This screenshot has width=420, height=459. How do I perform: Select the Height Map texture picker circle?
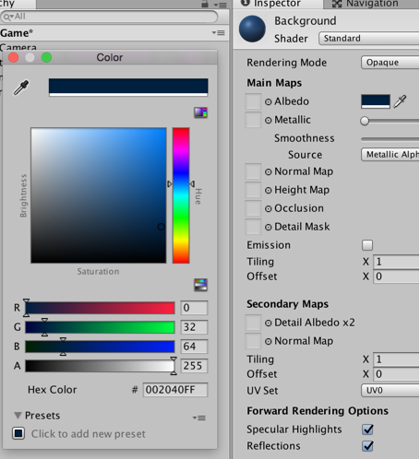pyautogui.click(x=269, y=191)
